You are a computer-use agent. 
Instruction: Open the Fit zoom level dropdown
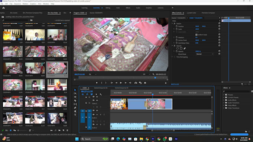click(93, 74)
